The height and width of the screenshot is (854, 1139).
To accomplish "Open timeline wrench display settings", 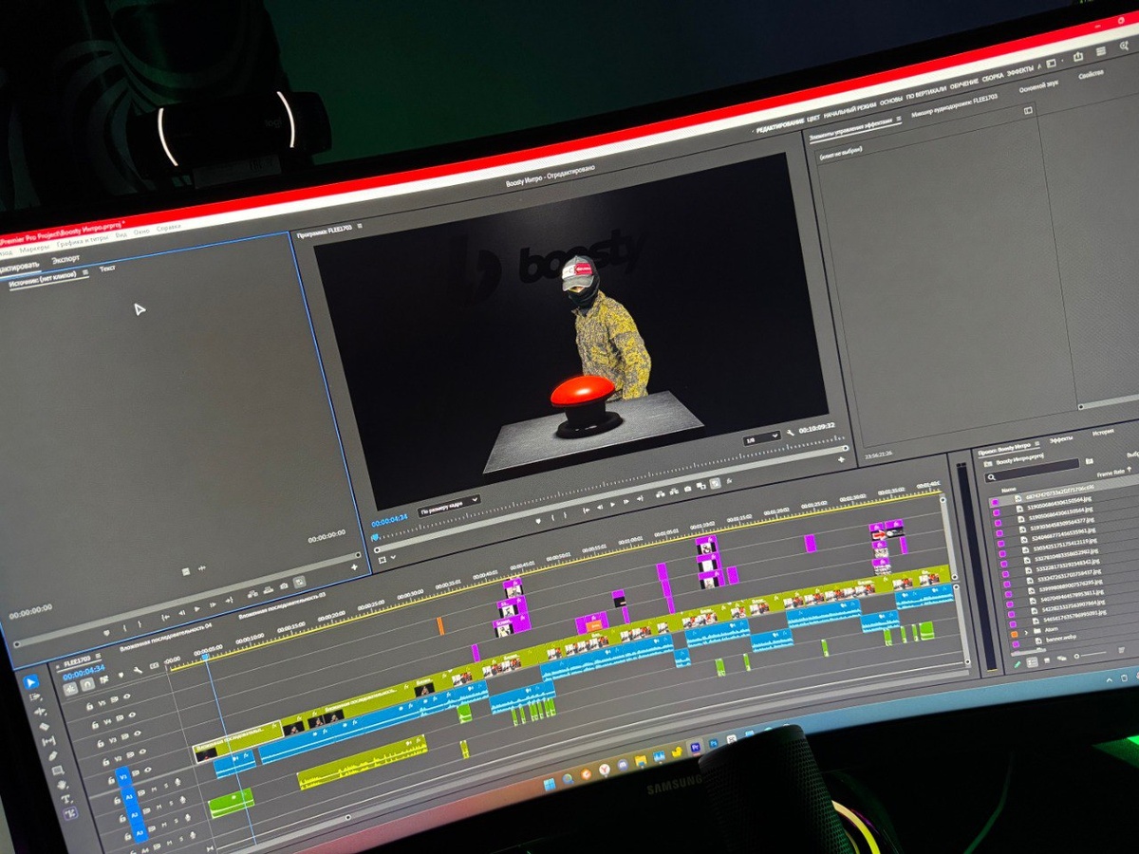I will coord(138,670).
